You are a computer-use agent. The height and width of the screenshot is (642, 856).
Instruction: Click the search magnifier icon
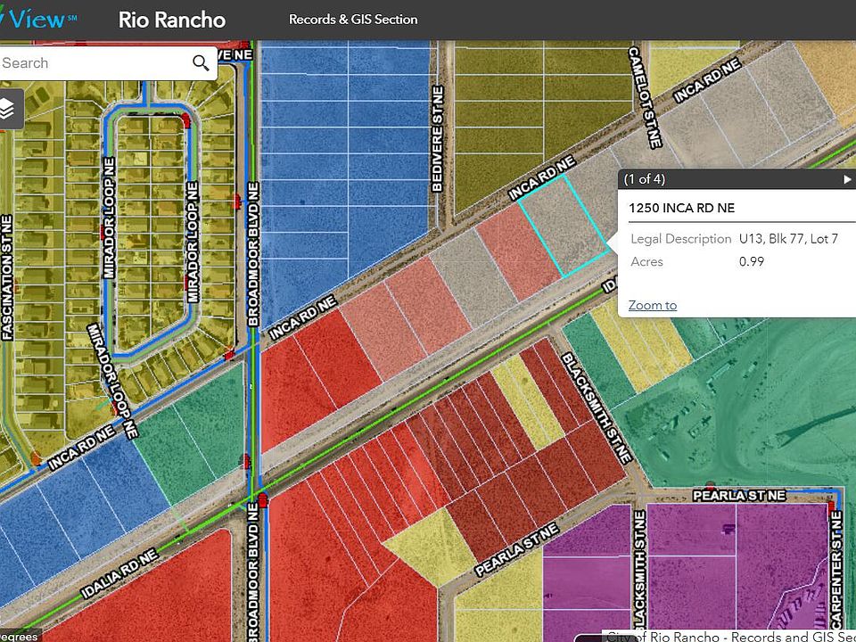201,63
